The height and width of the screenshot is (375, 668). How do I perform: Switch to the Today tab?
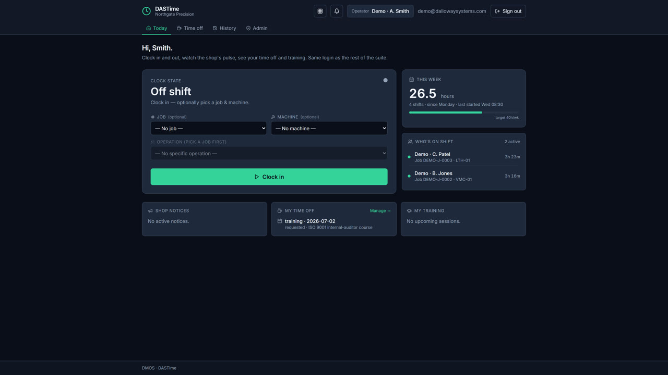[x=157, y=28]
